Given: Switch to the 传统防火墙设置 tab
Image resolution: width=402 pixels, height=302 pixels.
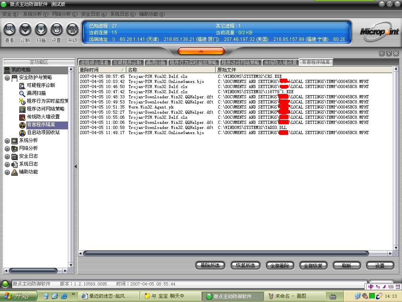Looking at the screenshot, I should (x=280, y=63).
